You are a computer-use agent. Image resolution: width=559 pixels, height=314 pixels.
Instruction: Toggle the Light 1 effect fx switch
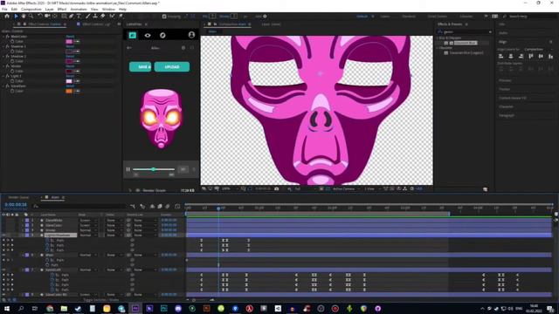(8, 76)
